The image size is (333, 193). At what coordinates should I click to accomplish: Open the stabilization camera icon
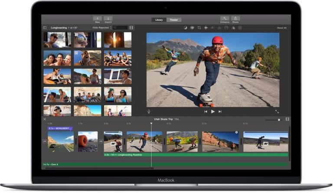pyautogui.click(x=206, y=28)
